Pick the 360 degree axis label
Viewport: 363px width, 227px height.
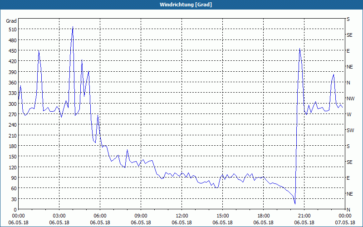click(13, 83)
